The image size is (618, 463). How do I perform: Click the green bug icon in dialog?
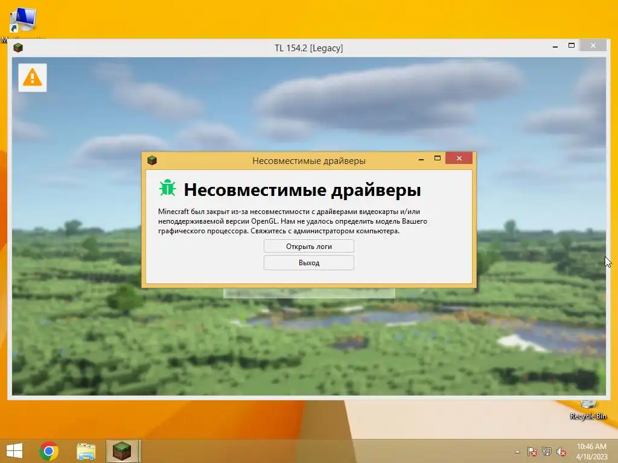pos(168,188)
